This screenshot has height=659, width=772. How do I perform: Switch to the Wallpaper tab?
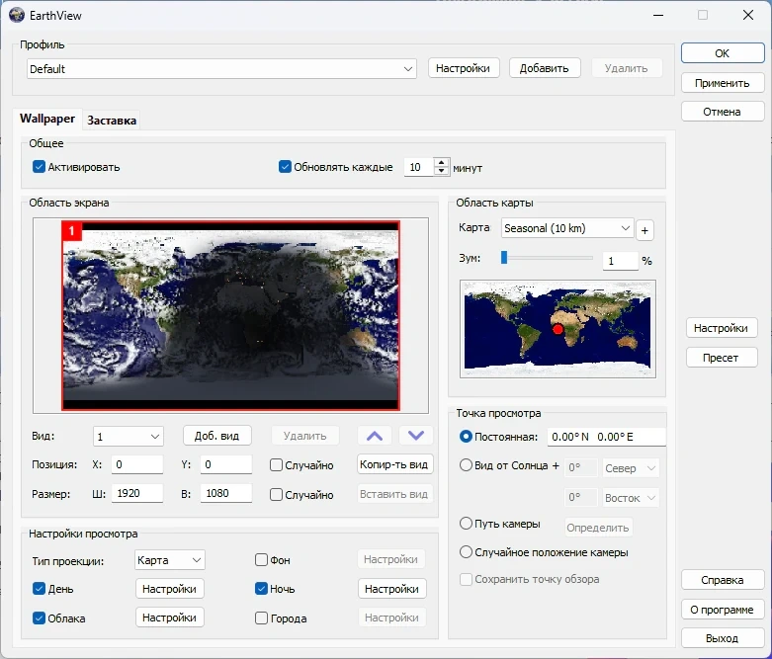point(47,119)
